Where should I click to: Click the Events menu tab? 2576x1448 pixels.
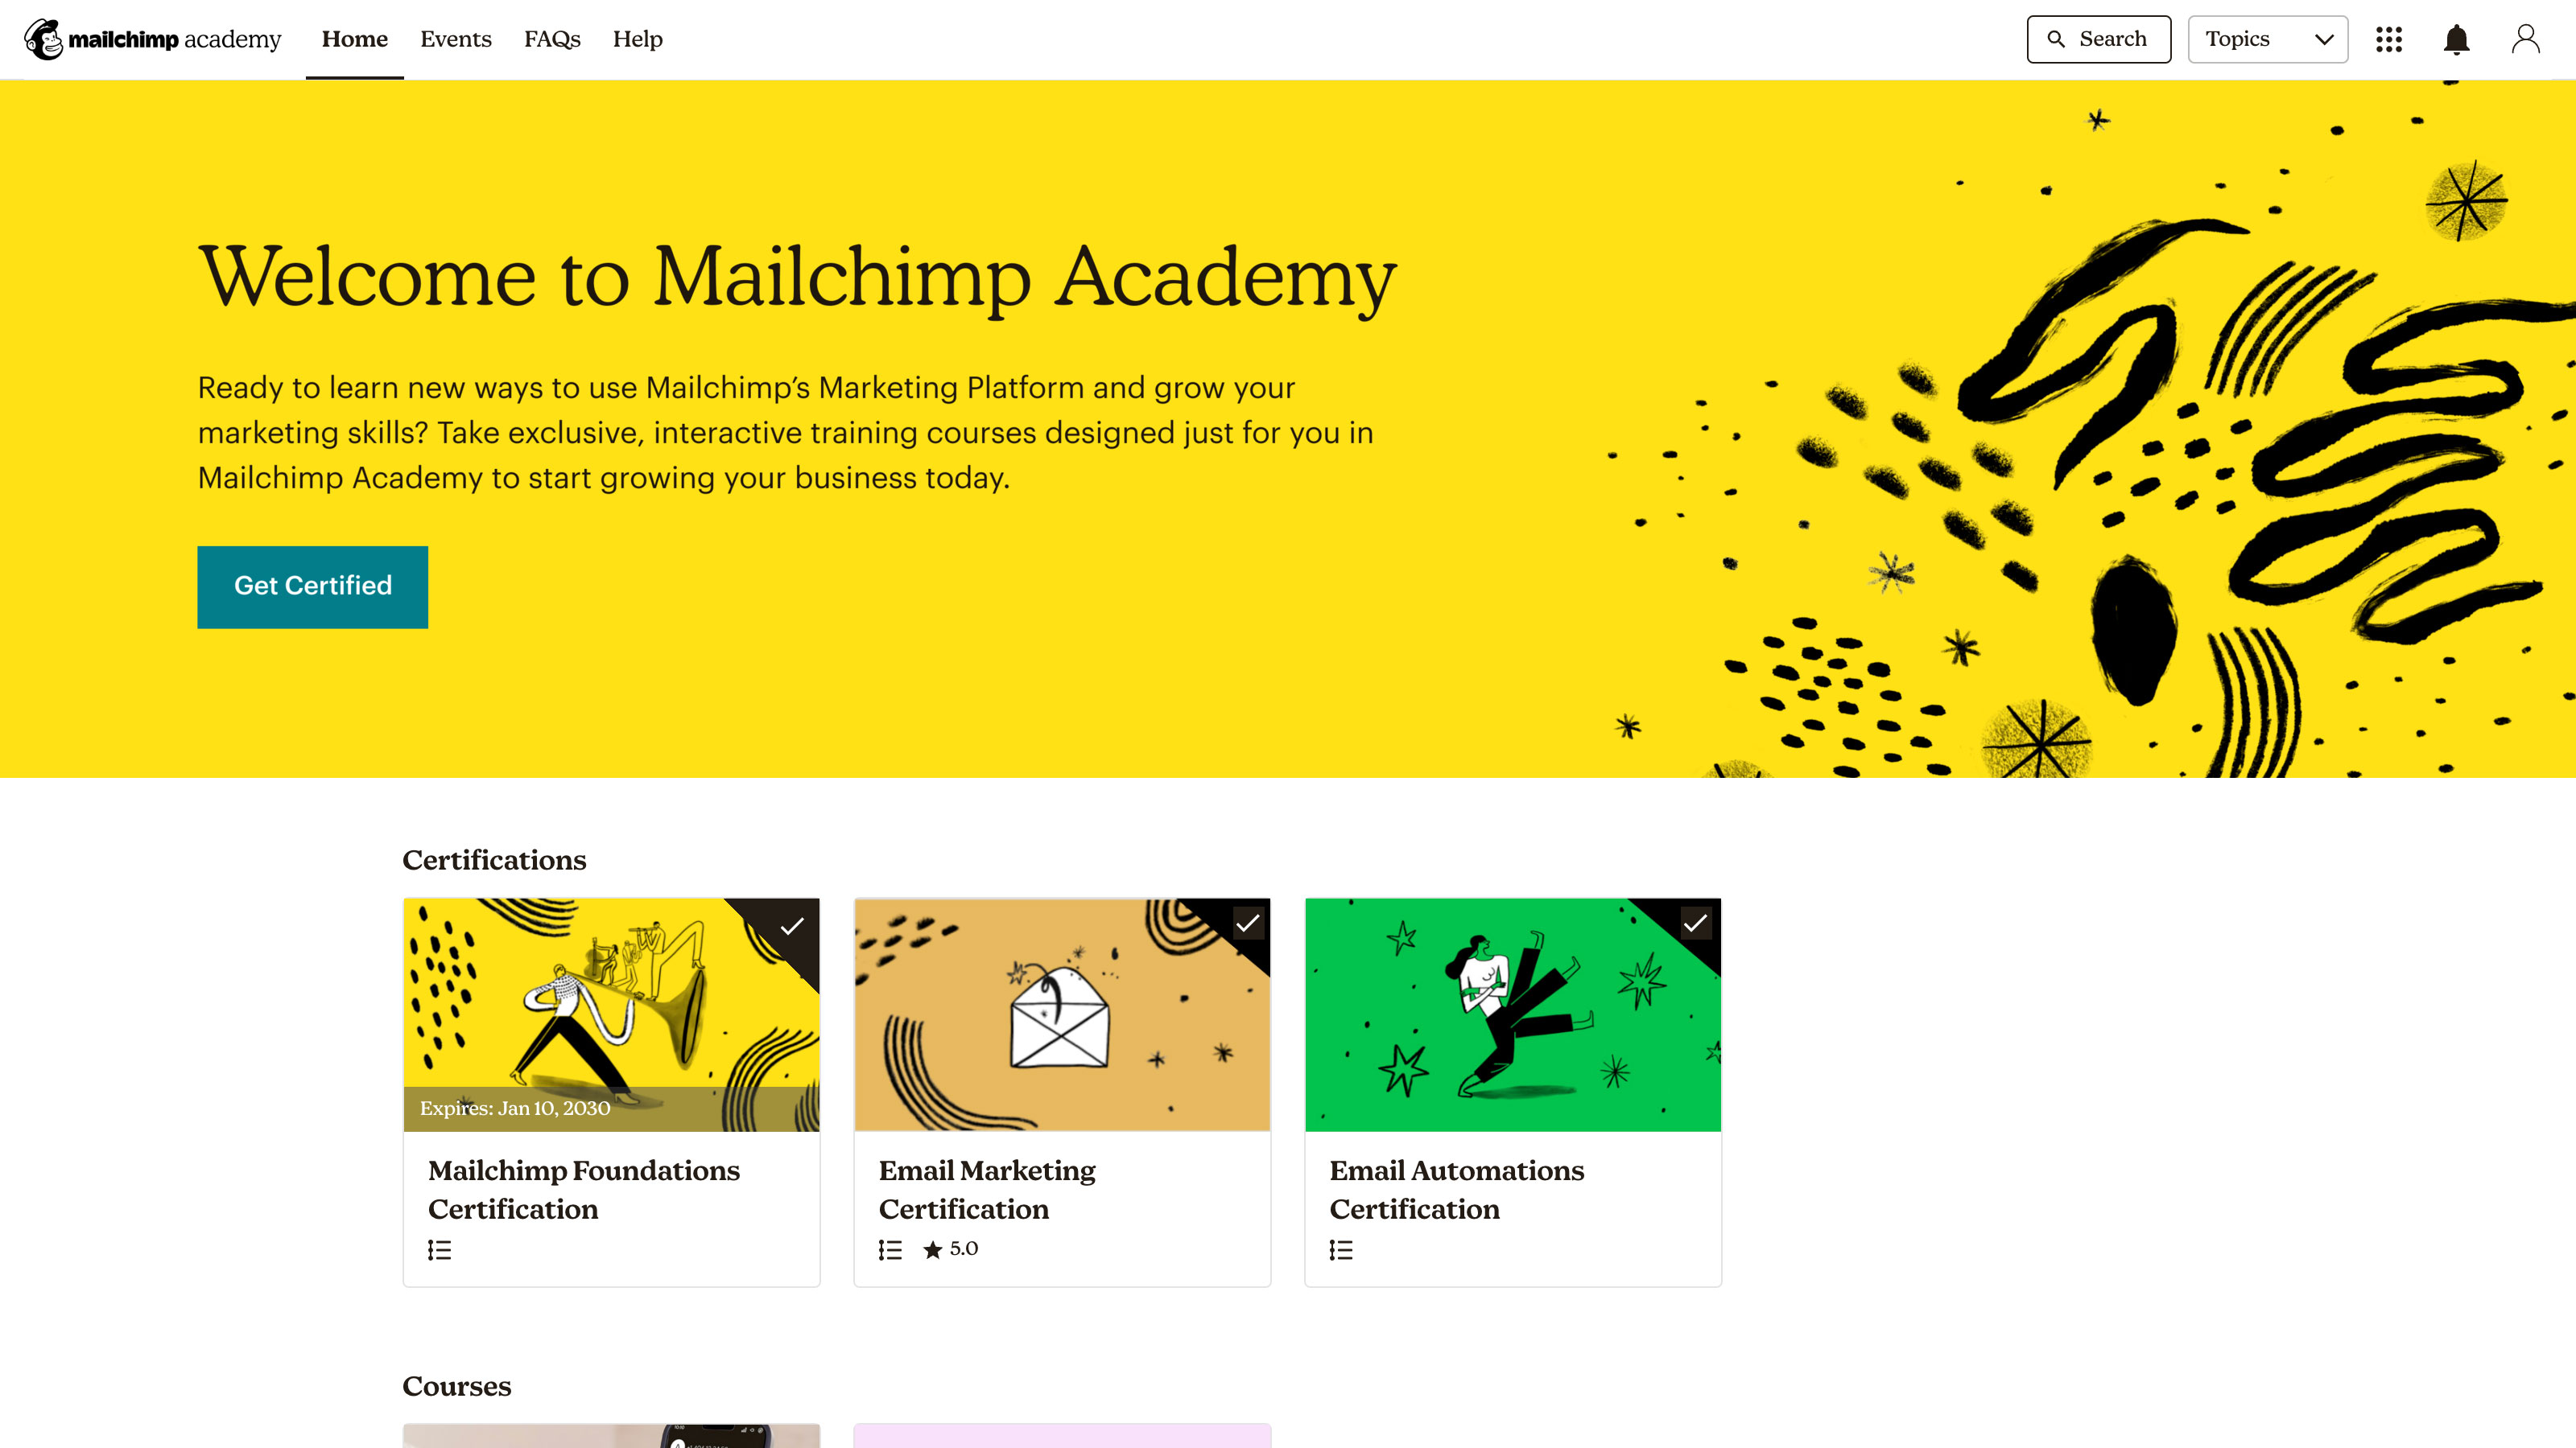(456, 39)
